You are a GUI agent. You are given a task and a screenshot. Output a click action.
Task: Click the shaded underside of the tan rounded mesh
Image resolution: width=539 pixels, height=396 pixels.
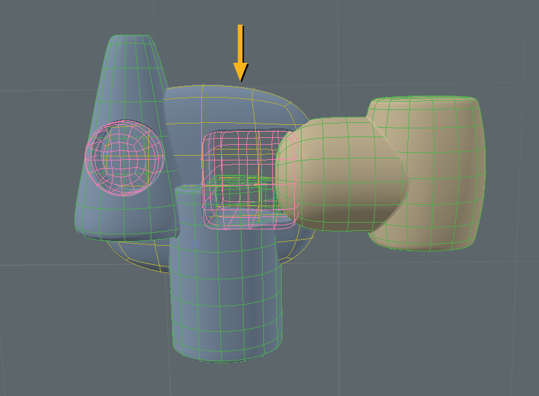click(341, 218)
